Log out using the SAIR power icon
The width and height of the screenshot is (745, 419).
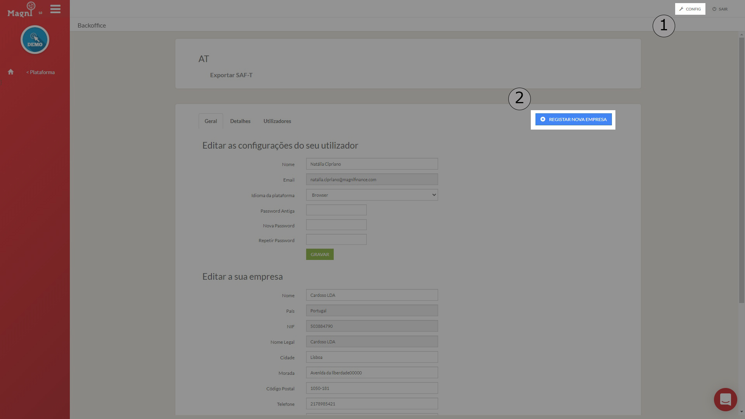pyautogui.click(x=720, y=9)
